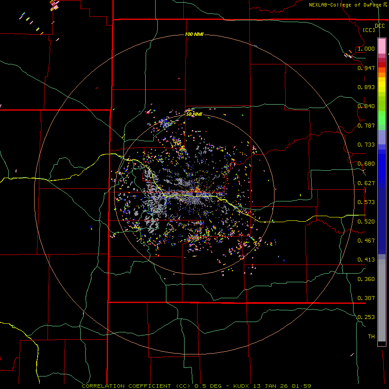389x389 pixels.
Task: Click the 0.733 color scale label
Action: [366, 145]
